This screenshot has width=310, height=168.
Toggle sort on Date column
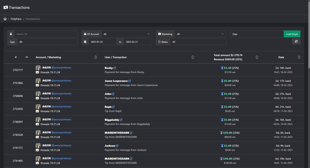299,57
